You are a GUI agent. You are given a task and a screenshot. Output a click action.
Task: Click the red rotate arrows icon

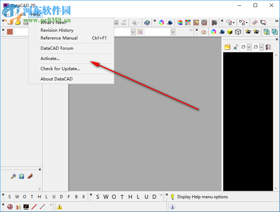(255, 23)
